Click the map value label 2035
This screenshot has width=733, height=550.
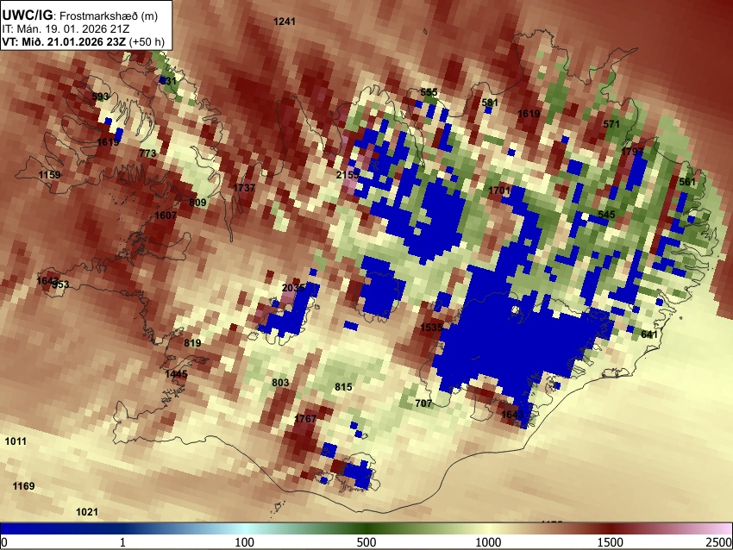pos(293,288)
